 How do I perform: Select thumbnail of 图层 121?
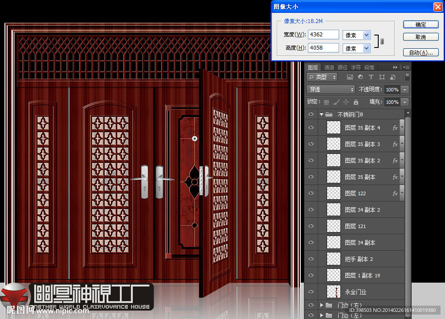click(334, 226)
